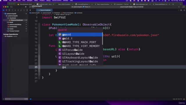
Task: Click the pokemonApp09 Ready status bar
Action: coord(132,7)
